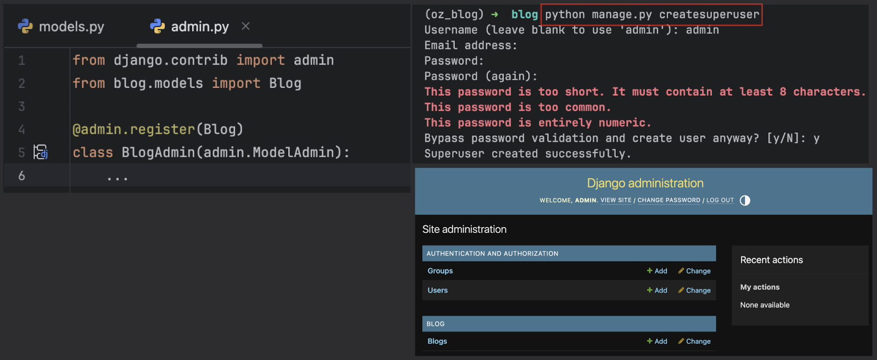This screenshot has height=360, width=877.
Task: Click the class BlogAdmin definition line
Action: 211,152
